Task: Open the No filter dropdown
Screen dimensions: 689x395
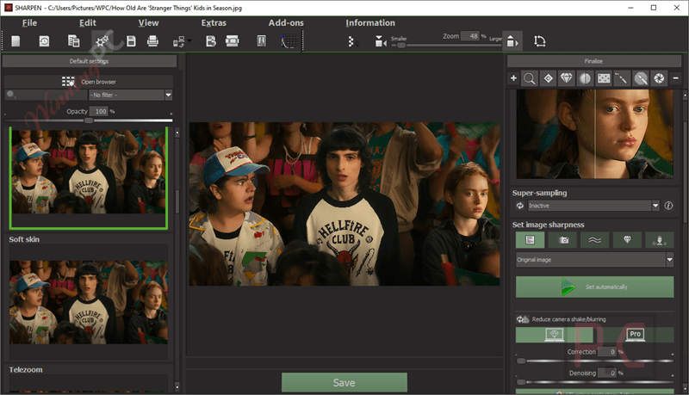Action: coord(131,95)
